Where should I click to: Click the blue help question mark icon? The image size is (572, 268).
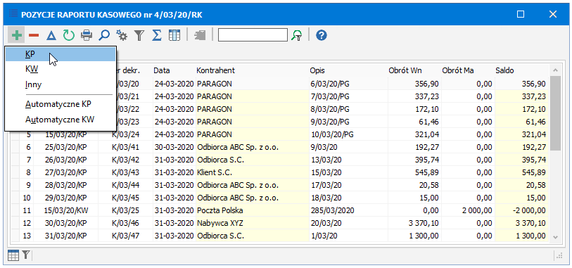coord(322,35)
